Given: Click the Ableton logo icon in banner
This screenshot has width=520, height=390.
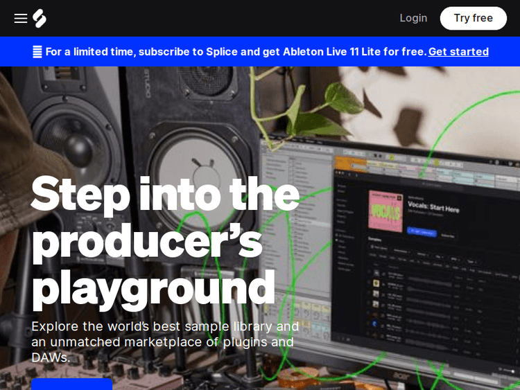Looking at the screenshot, I should [37, 52].
